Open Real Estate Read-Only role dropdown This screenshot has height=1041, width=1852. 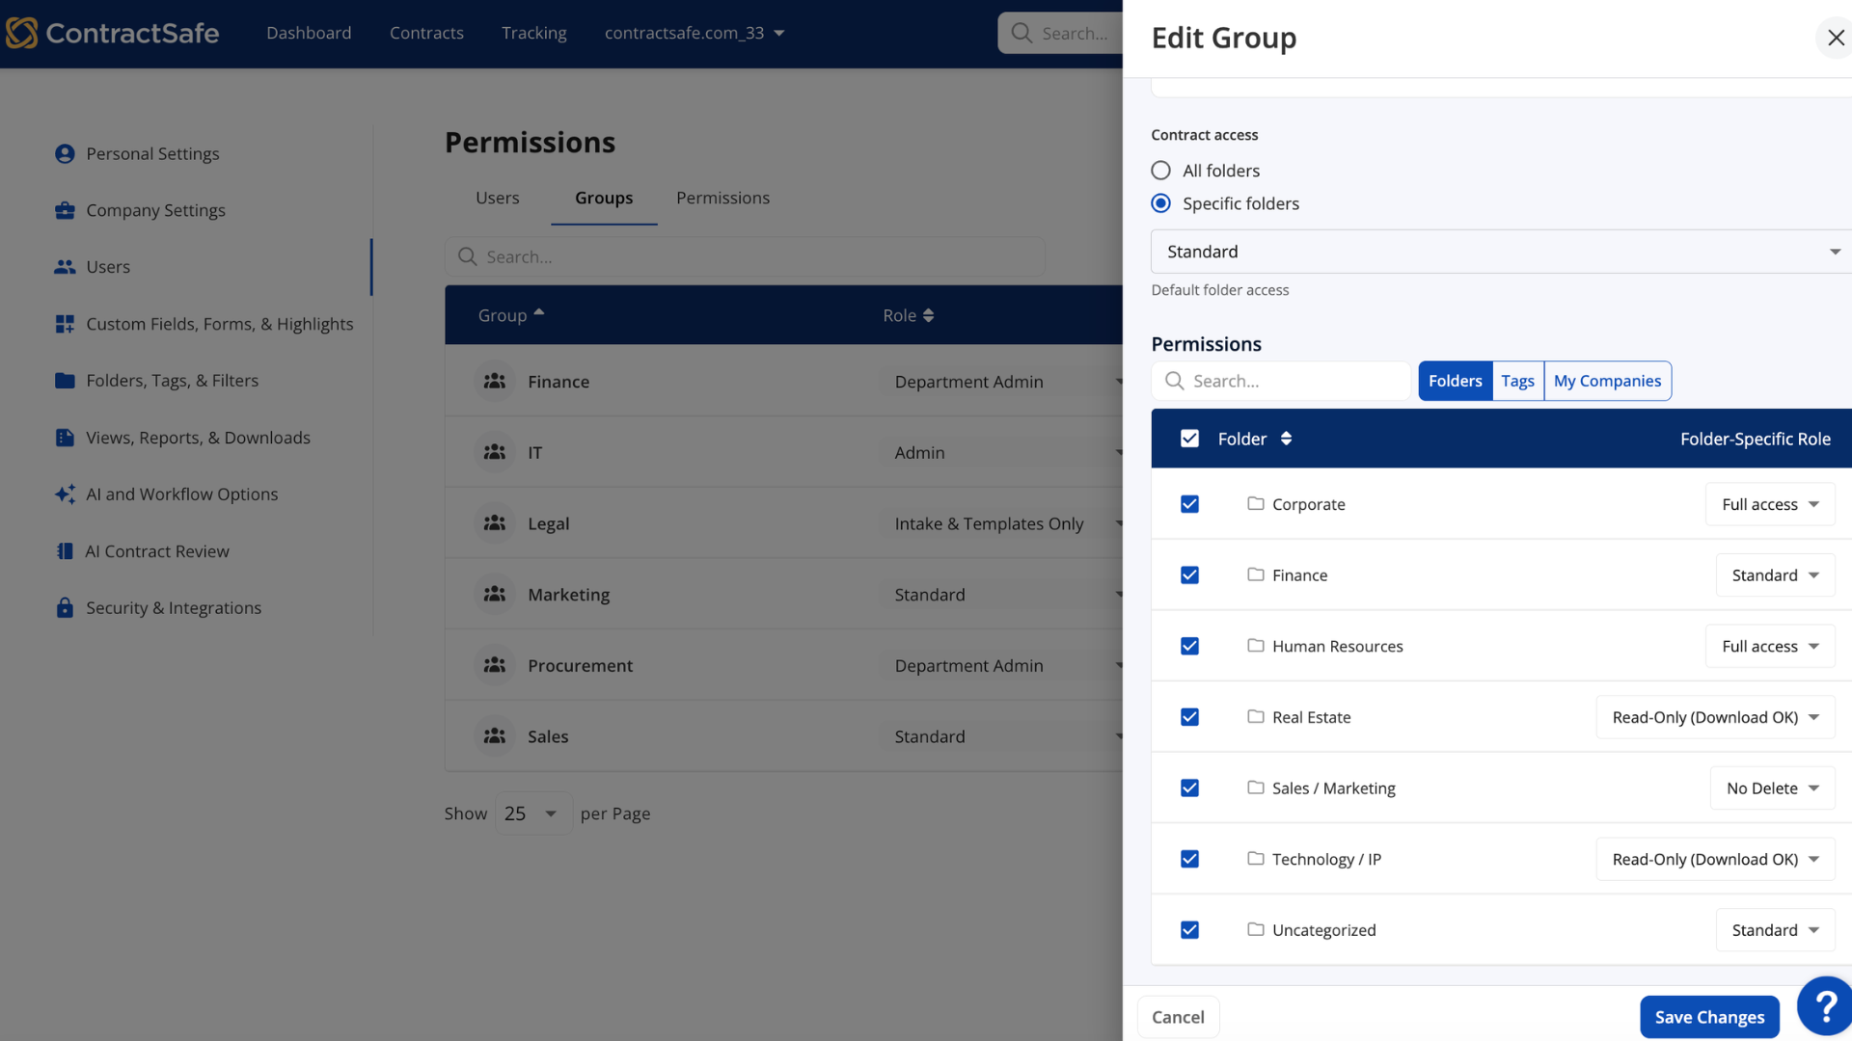[1715, 717]
